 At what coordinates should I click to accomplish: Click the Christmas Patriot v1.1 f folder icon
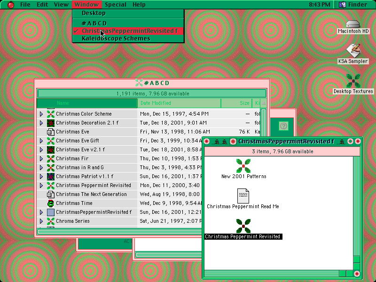coord(51,177)
